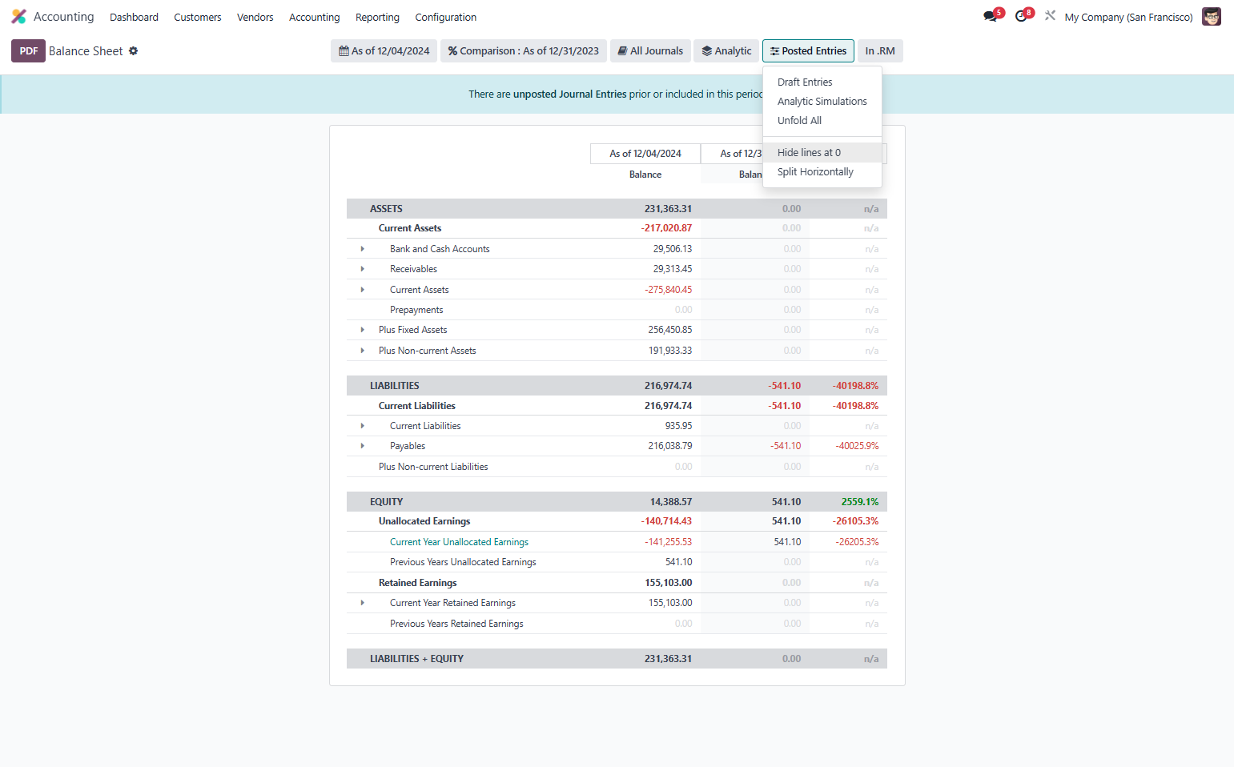Viewport: 1234px width, 767px height.
Task: Click the In .RM rounding button
Action: pos(880,51)
